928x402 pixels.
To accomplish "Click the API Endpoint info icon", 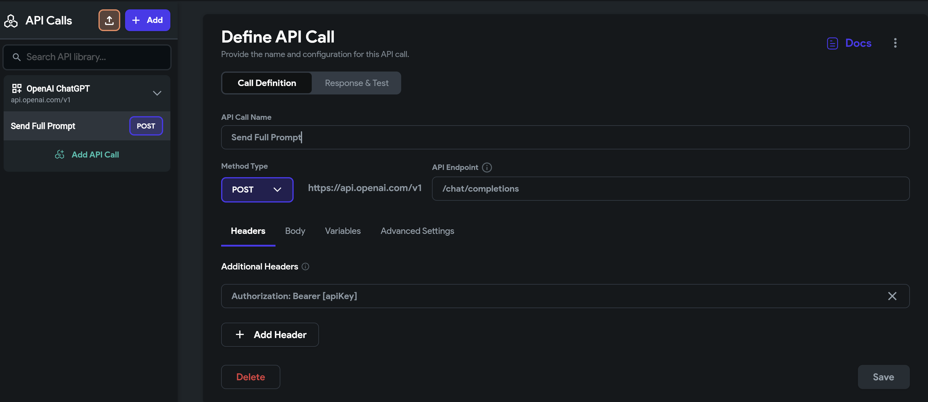I will (487, 168).
